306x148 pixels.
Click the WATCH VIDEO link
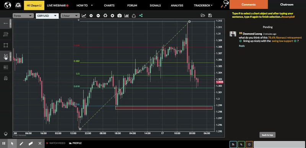tap(55, 143)
